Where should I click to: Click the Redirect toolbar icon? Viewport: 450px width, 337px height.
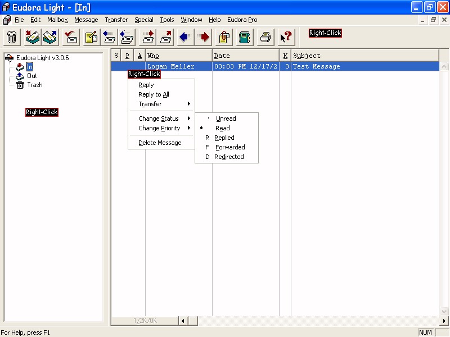pyautogui.click(x=165, y=37)
